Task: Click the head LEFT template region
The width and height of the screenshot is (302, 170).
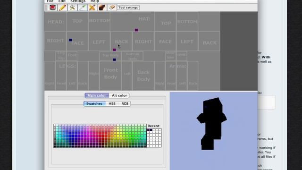Action: pyautogui.click(x=99, y=41)
